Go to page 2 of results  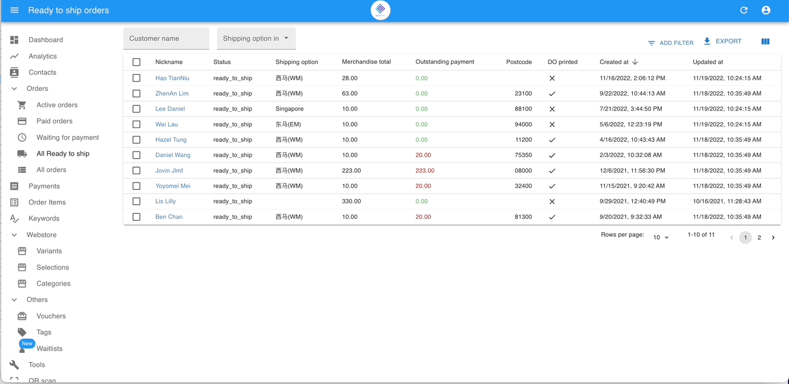tap(759, 237)
